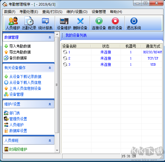
Task: Open the 考勤处理(E) menu
Action: click(29, 12)
